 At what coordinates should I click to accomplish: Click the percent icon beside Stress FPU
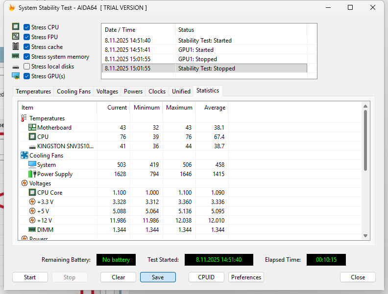click(16, 37)
